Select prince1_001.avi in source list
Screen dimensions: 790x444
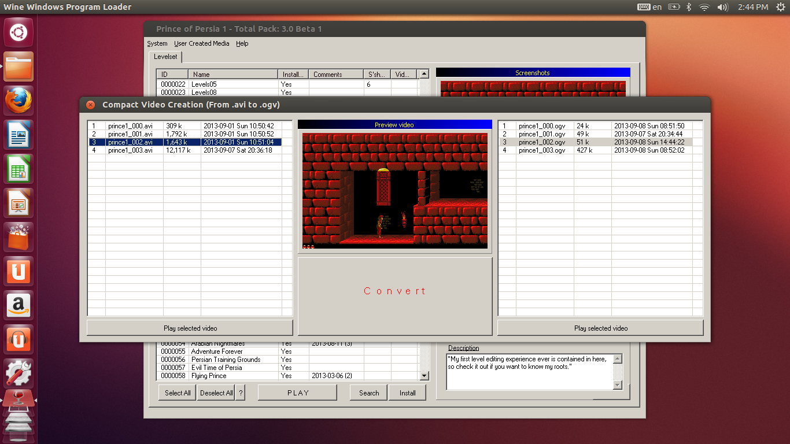click(185, 134)
